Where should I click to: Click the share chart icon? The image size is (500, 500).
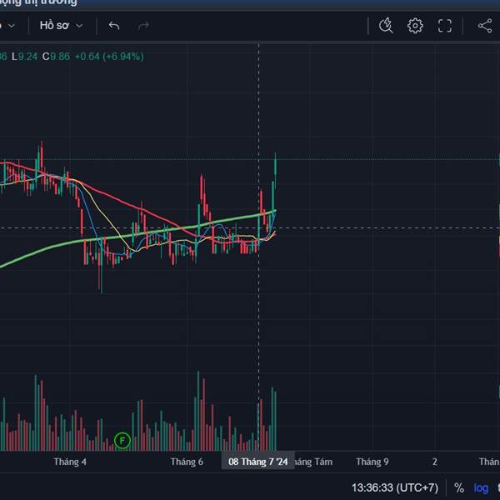pos(485,26)
